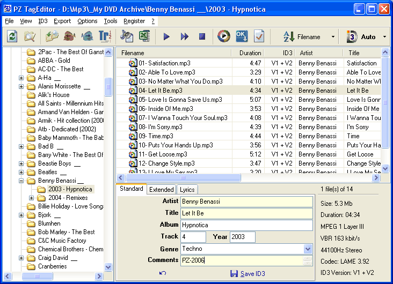Click the track numbering 'Tr' icon
Image resolution: width=393 pixels, height=284 pixels.
[x=105, y=36]
